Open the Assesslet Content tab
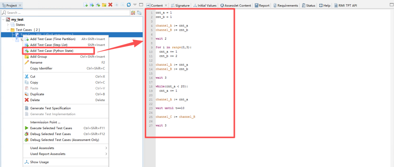 [x=235, y=5]
